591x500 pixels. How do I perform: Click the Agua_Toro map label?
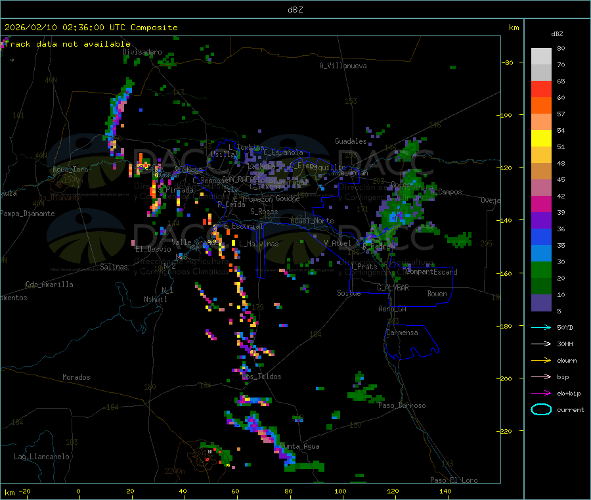[70, 170]
